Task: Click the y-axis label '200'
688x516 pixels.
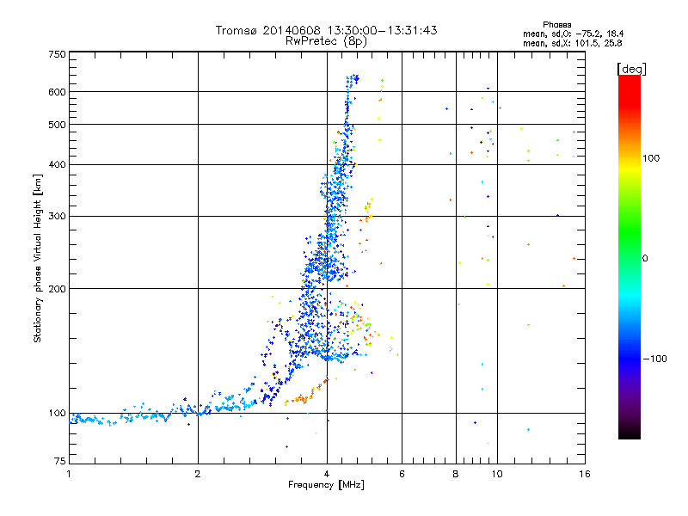Action: tap(57, 289)
